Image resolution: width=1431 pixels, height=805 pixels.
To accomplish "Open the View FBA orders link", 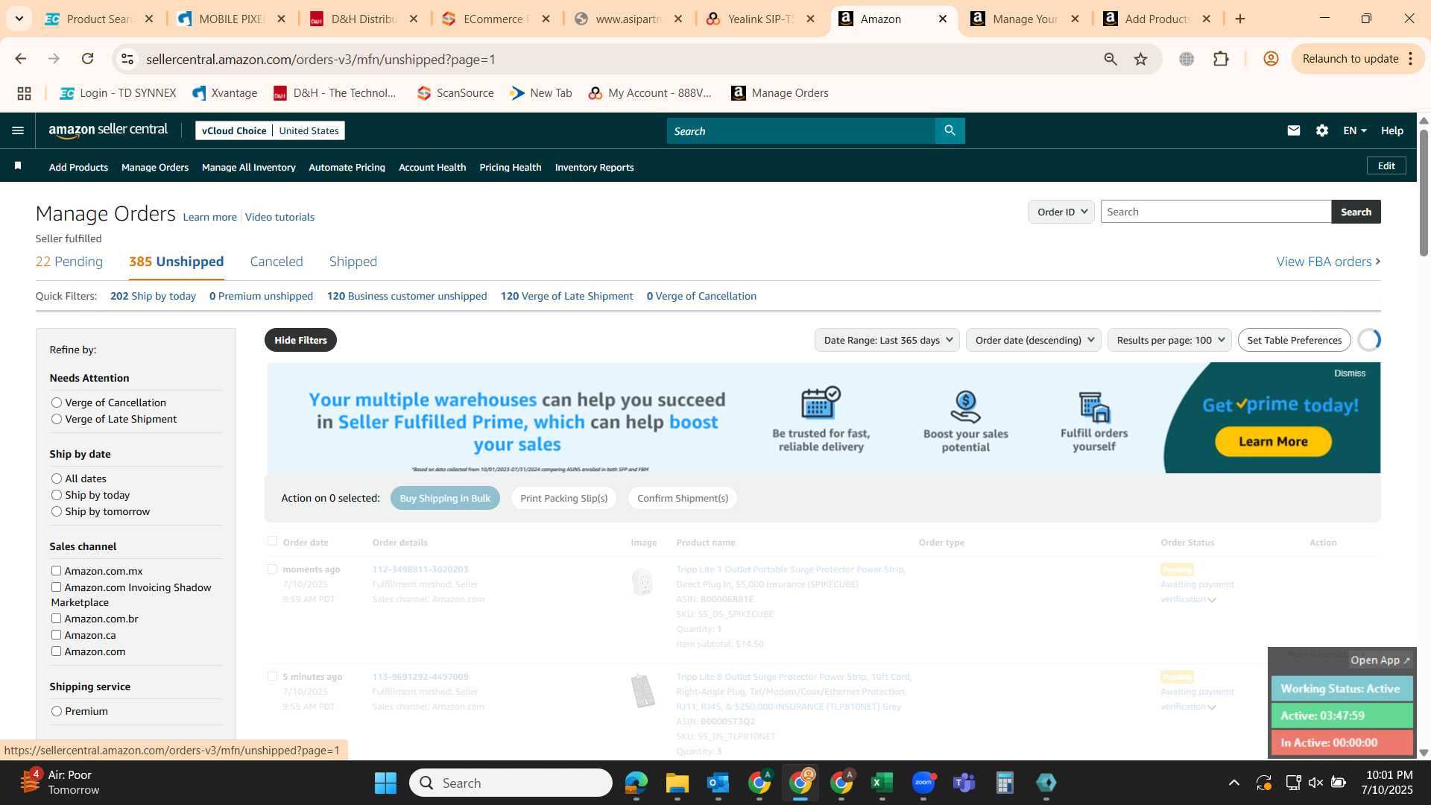I will [x=1328, y=262].
